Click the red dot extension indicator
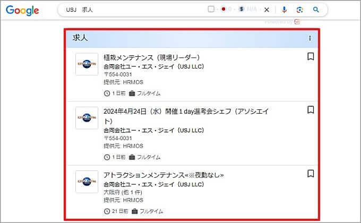The height and width of the screenshot is (223, 361). 224,9
